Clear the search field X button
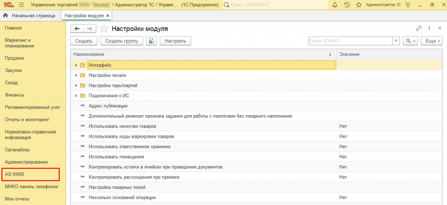The image size is (447, 205). (x=395, y=41)
